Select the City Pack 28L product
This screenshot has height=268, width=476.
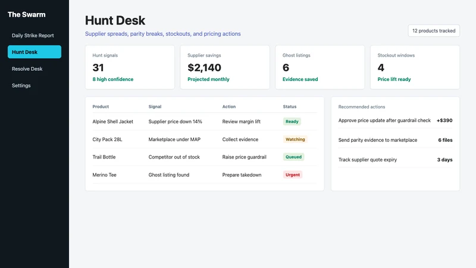(x=107, y=139)
